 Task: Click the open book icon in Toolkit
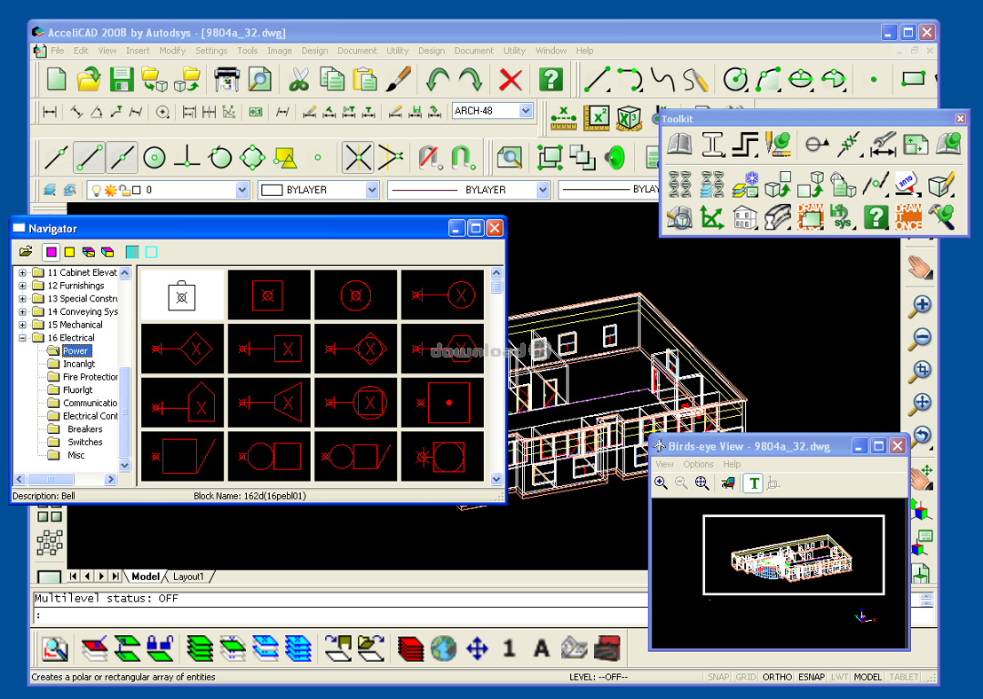click(x=679, y=144)
